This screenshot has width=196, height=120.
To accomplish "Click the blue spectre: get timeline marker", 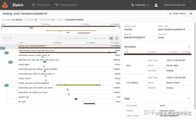I will pos(76,99).
